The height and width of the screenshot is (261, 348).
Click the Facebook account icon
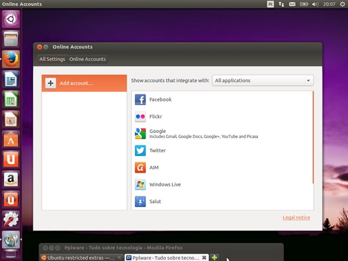[140, 99]
